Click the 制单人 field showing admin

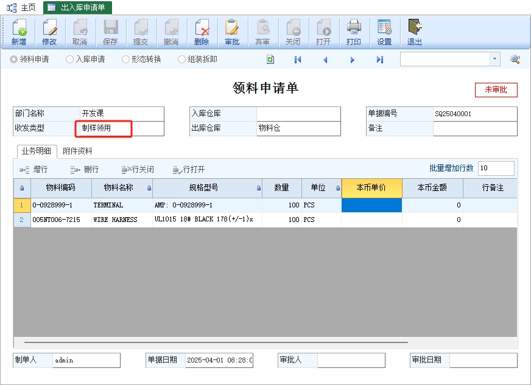point(86,360)
